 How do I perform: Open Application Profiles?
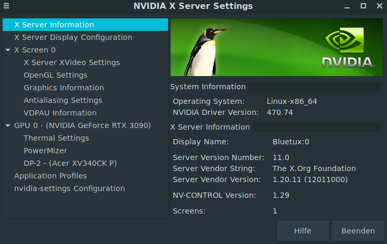(x=50, y=176)
